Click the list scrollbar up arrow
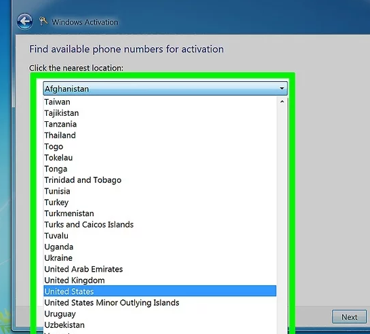370x334 pixels. tap(282, 102)
